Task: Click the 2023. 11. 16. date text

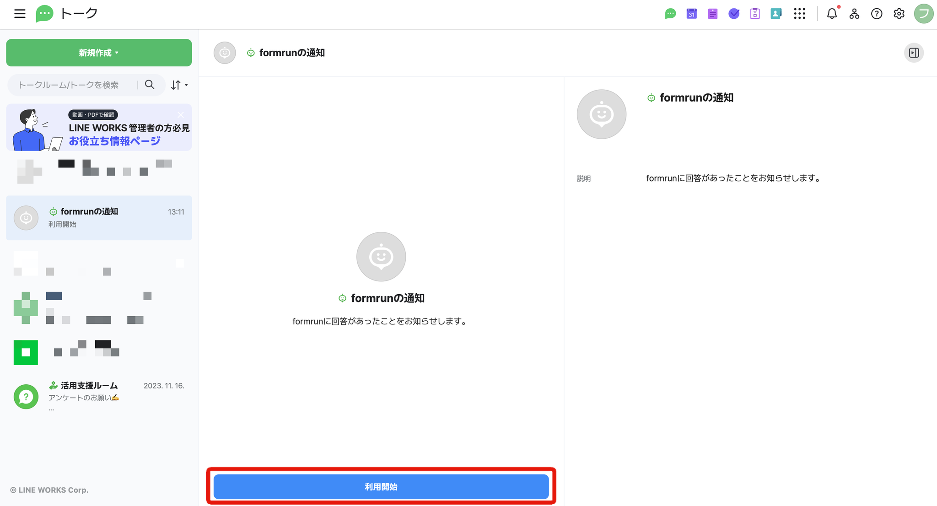Action: (164, 386)
